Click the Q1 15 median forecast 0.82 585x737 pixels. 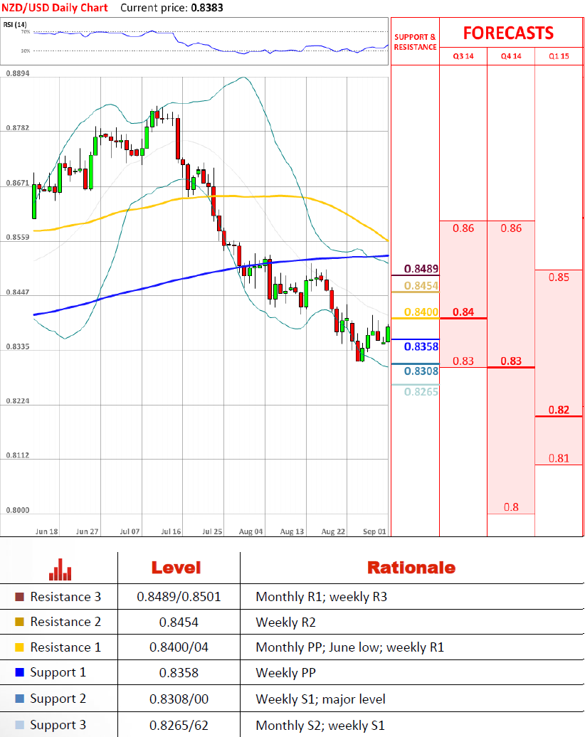pyautogui.click(x=559, y=410)
